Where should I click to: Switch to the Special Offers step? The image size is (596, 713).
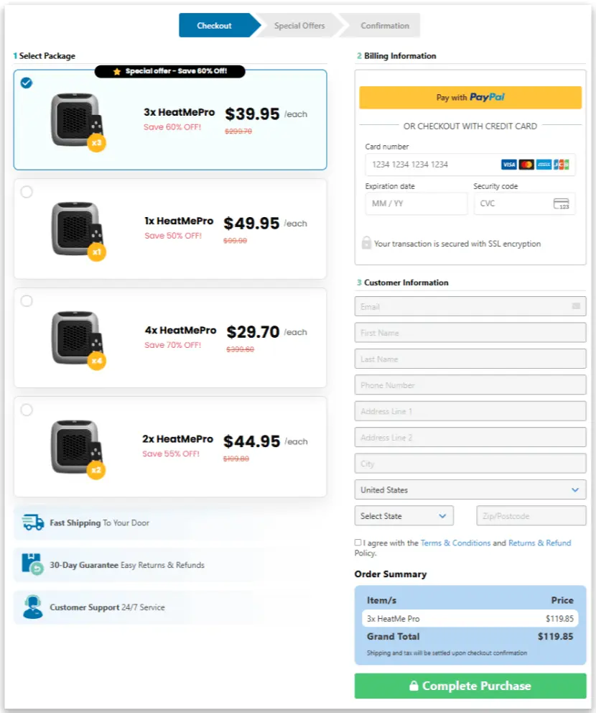[x=298, y=25]
